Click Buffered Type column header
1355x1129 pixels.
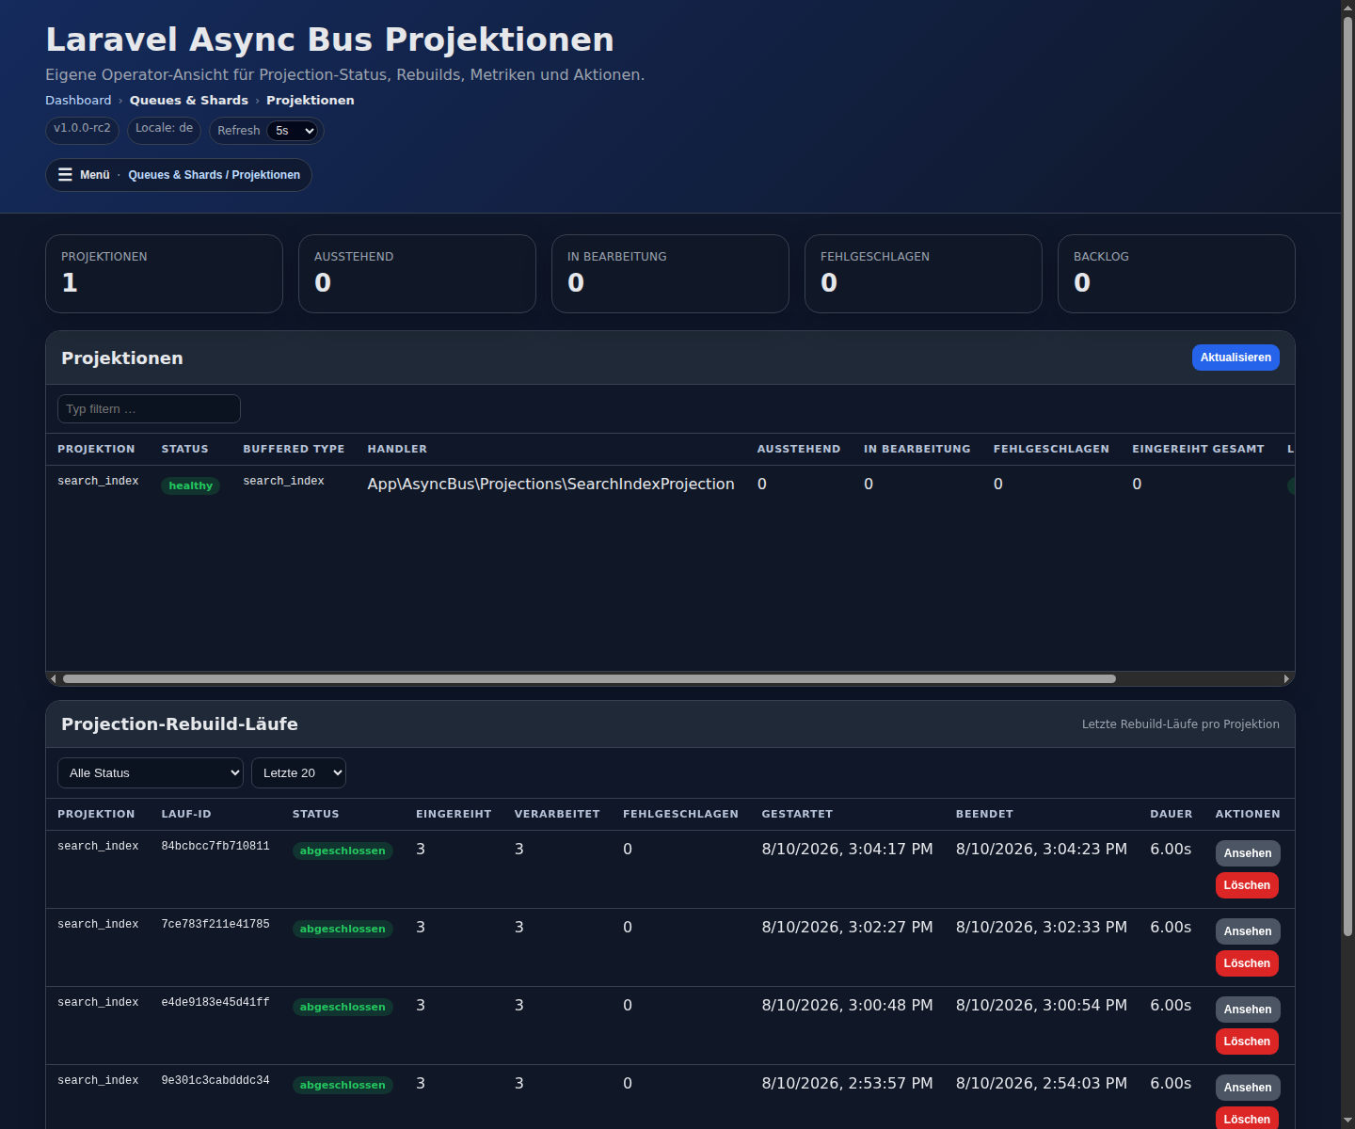coord(294,449)
